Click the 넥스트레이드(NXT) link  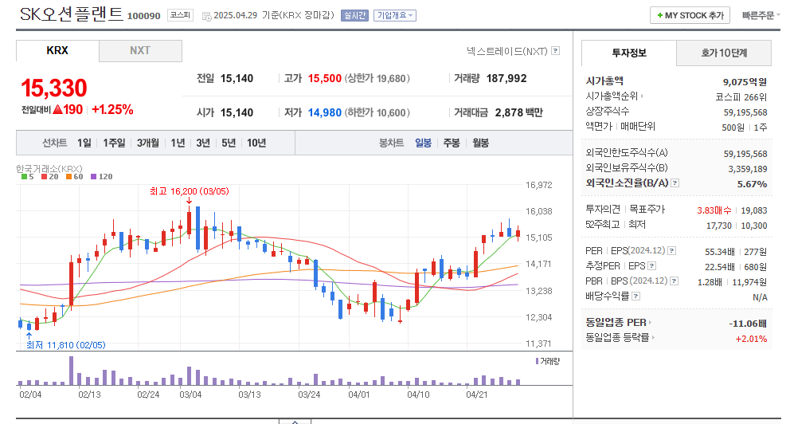coord(506,51)
